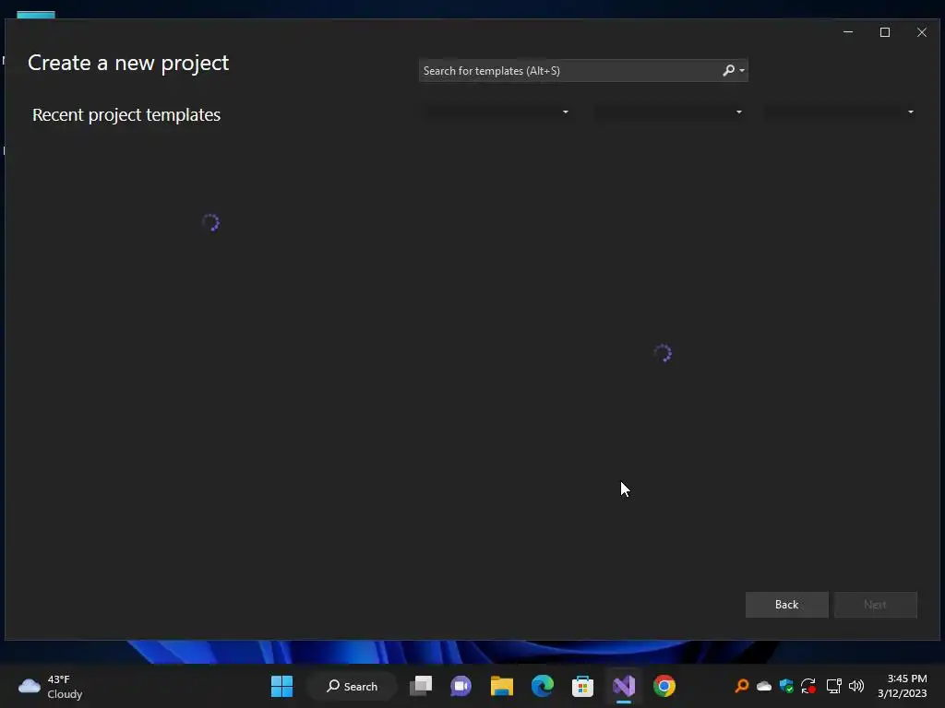This screenshot has width=945, height=708.
Task: Open the rightmost filter dropdown below search
Action: coord(841,112)
